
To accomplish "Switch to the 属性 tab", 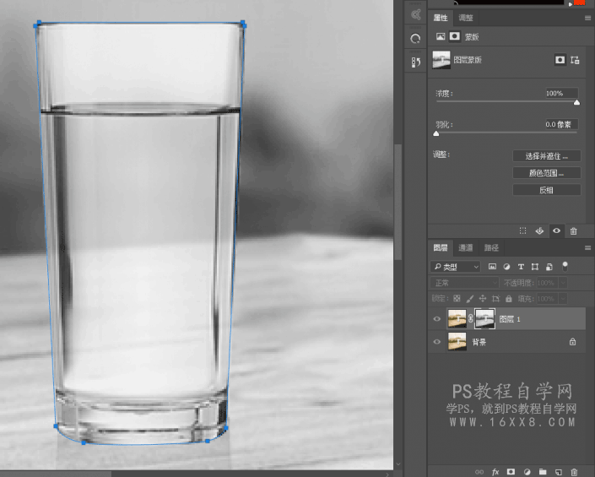I will point(441,18).
